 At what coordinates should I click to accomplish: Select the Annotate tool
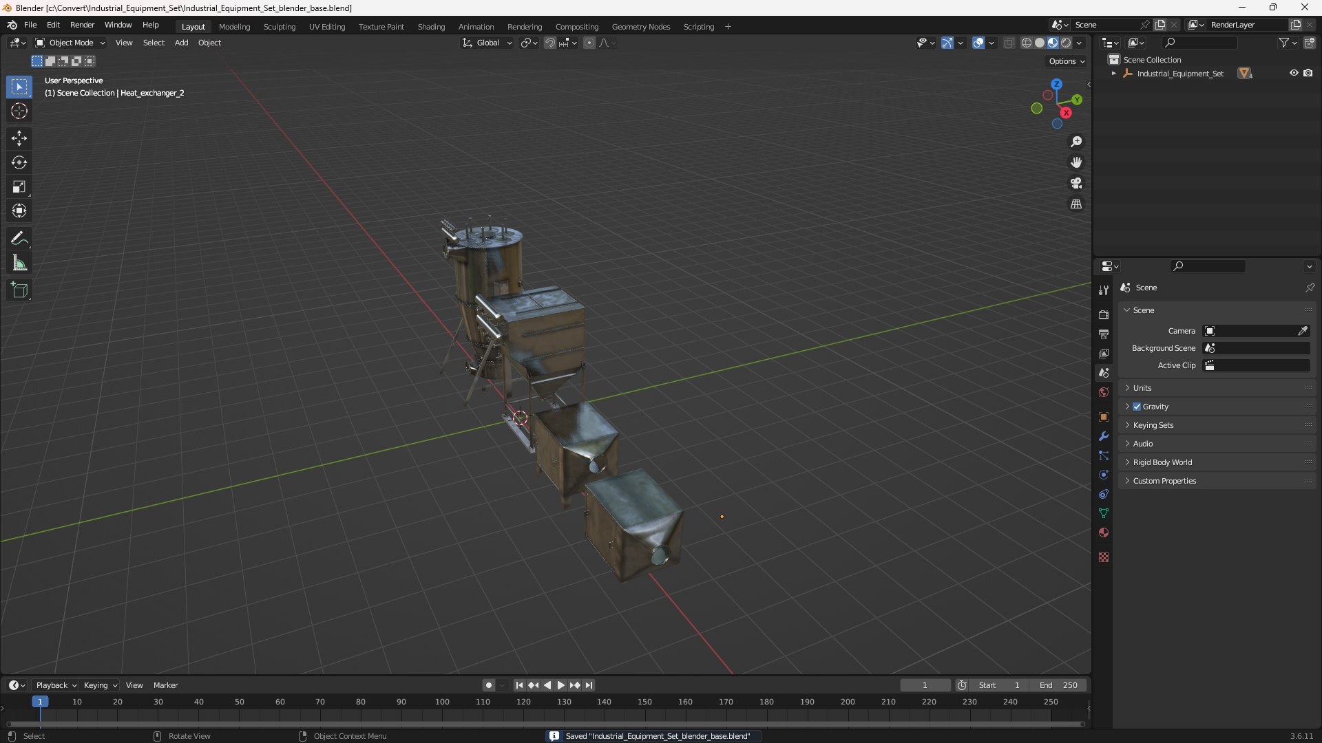19,239
